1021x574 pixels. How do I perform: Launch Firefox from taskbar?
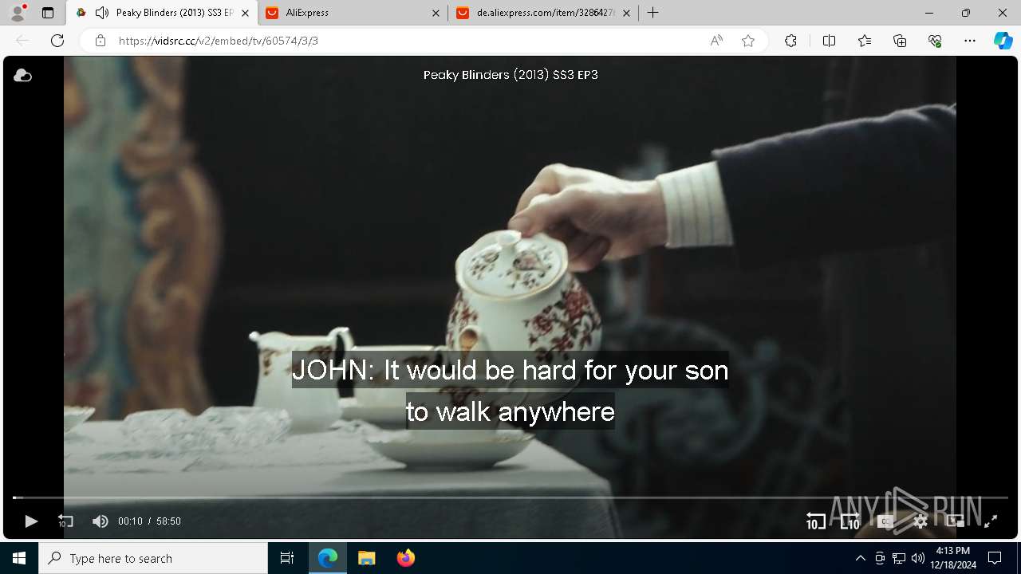[x=406, y=558]
